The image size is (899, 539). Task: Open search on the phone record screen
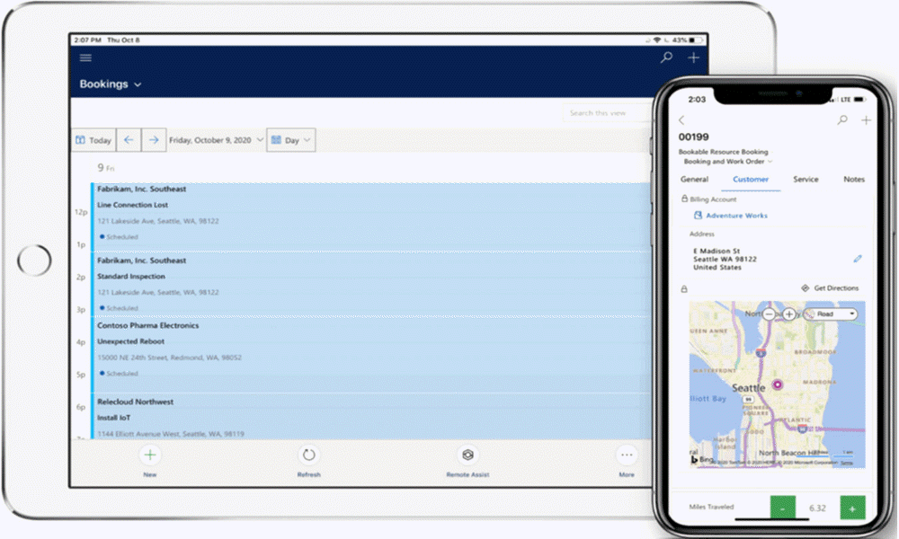tap(842, 119)
